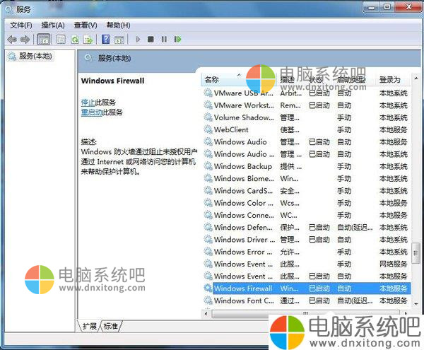Go back using the toolbar back arrow
424x350 pixels.
(12, 40)
